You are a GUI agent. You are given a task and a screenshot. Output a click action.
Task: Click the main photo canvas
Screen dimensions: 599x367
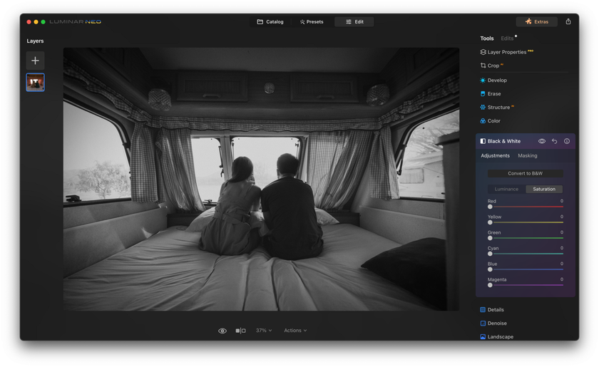(261, 179)
